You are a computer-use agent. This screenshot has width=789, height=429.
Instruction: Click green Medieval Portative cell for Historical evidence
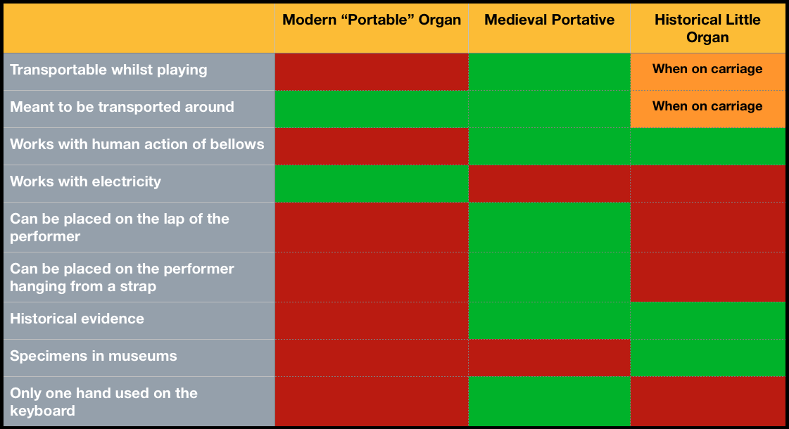[549, 321]
